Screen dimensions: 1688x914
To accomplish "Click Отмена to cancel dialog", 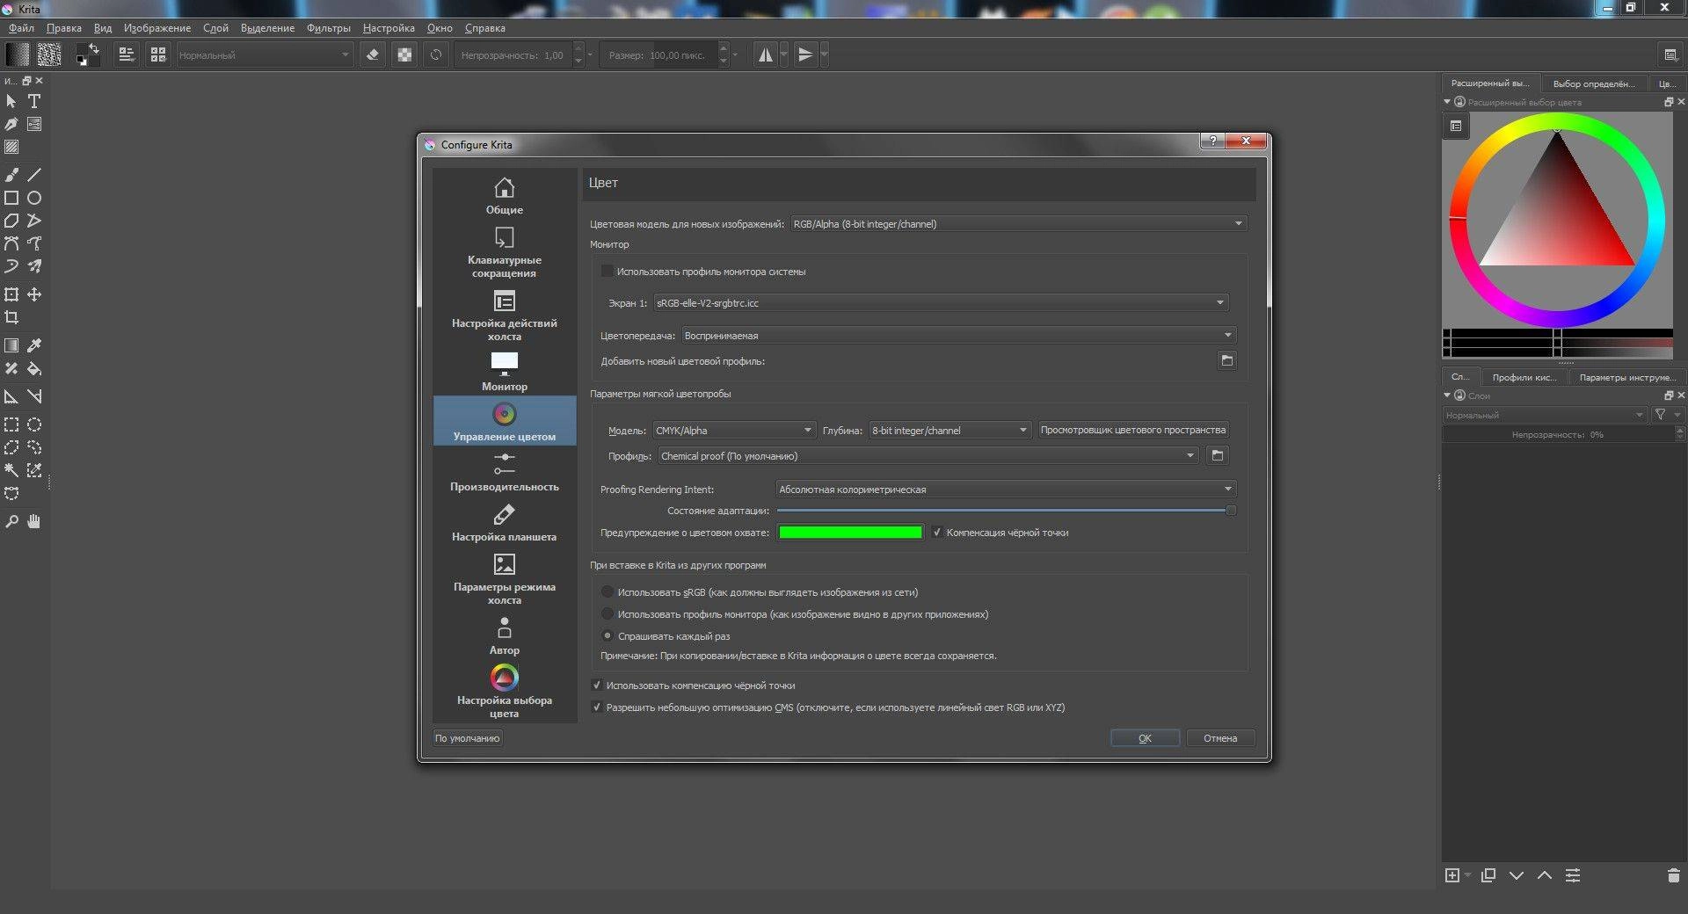I will (x=1220, y=738).
